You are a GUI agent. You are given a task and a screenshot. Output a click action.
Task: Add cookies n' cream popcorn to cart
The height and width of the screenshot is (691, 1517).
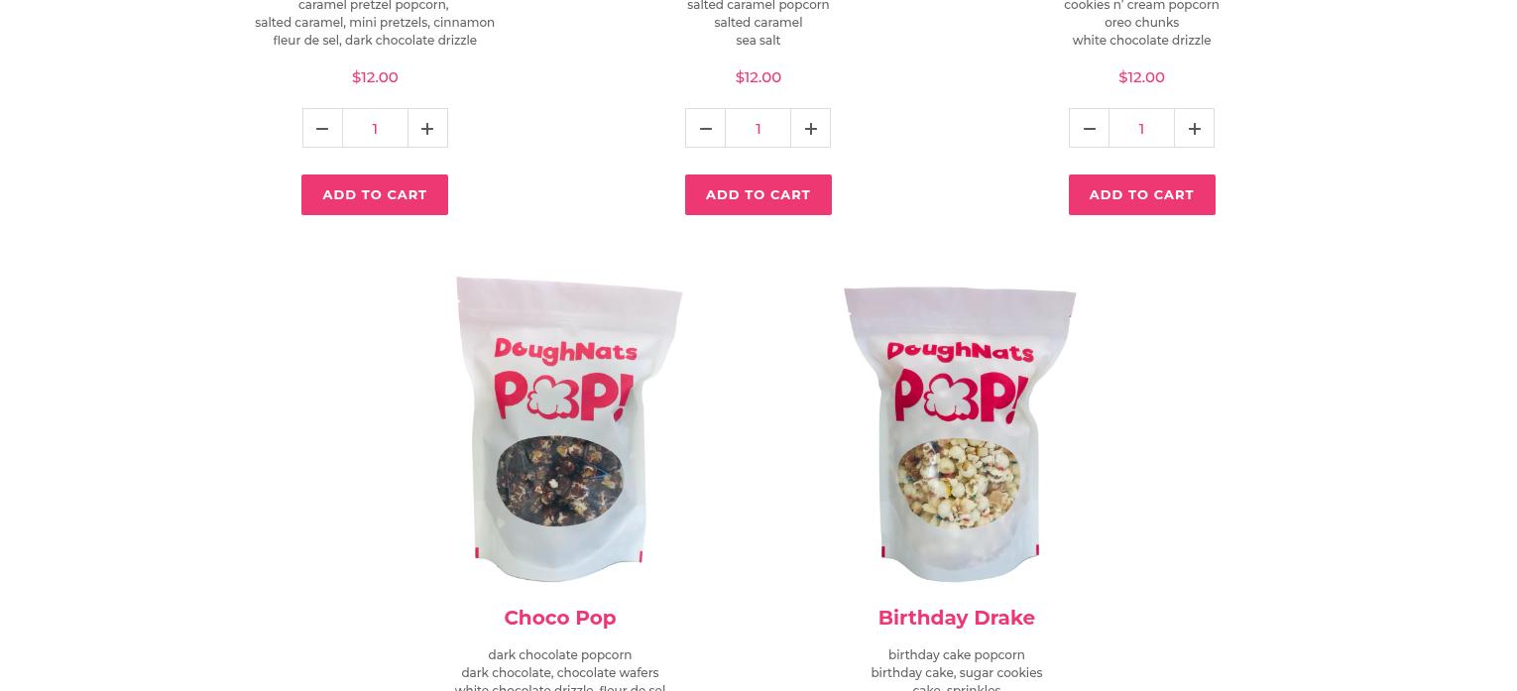(x=1141, y=194)
